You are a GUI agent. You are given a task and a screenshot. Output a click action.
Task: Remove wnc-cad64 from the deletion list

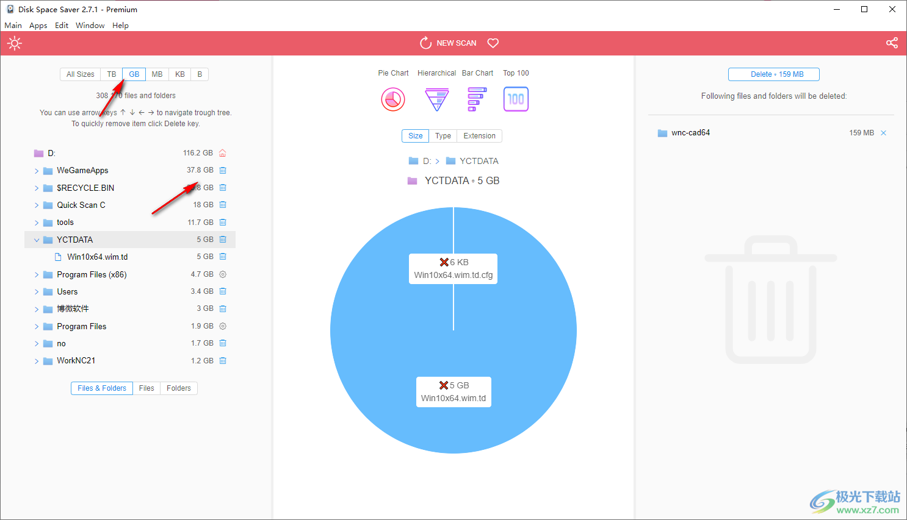coord(883,133)
